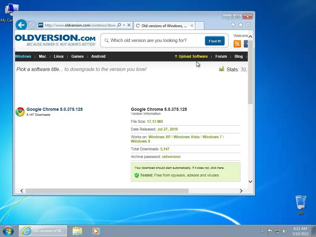The image size is (316, 237).
Task: Select the Recycle Bin desktop icon
Action: [301, 205]
